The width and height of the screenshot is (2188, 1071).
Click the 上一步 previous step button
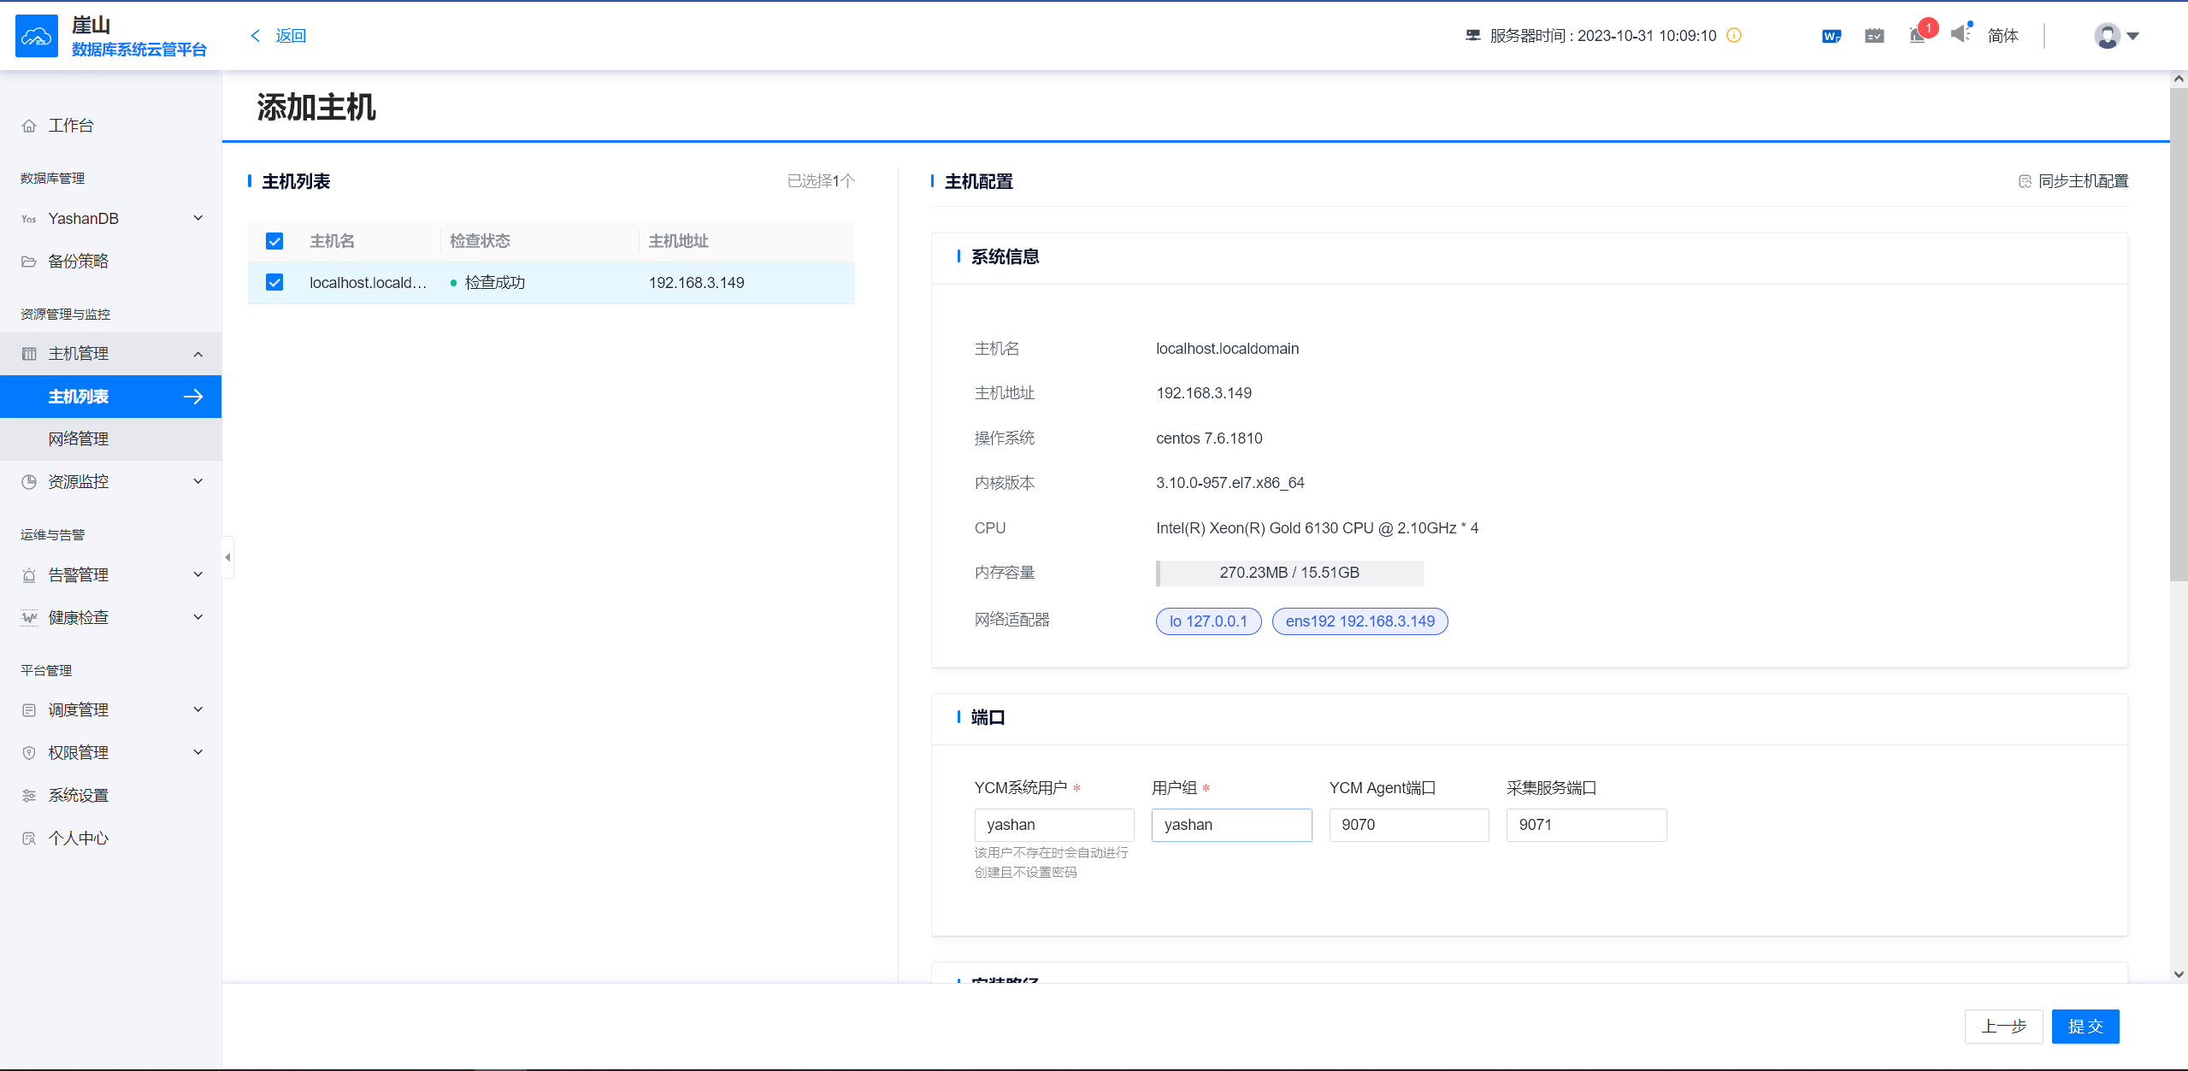[2003, 1026]
